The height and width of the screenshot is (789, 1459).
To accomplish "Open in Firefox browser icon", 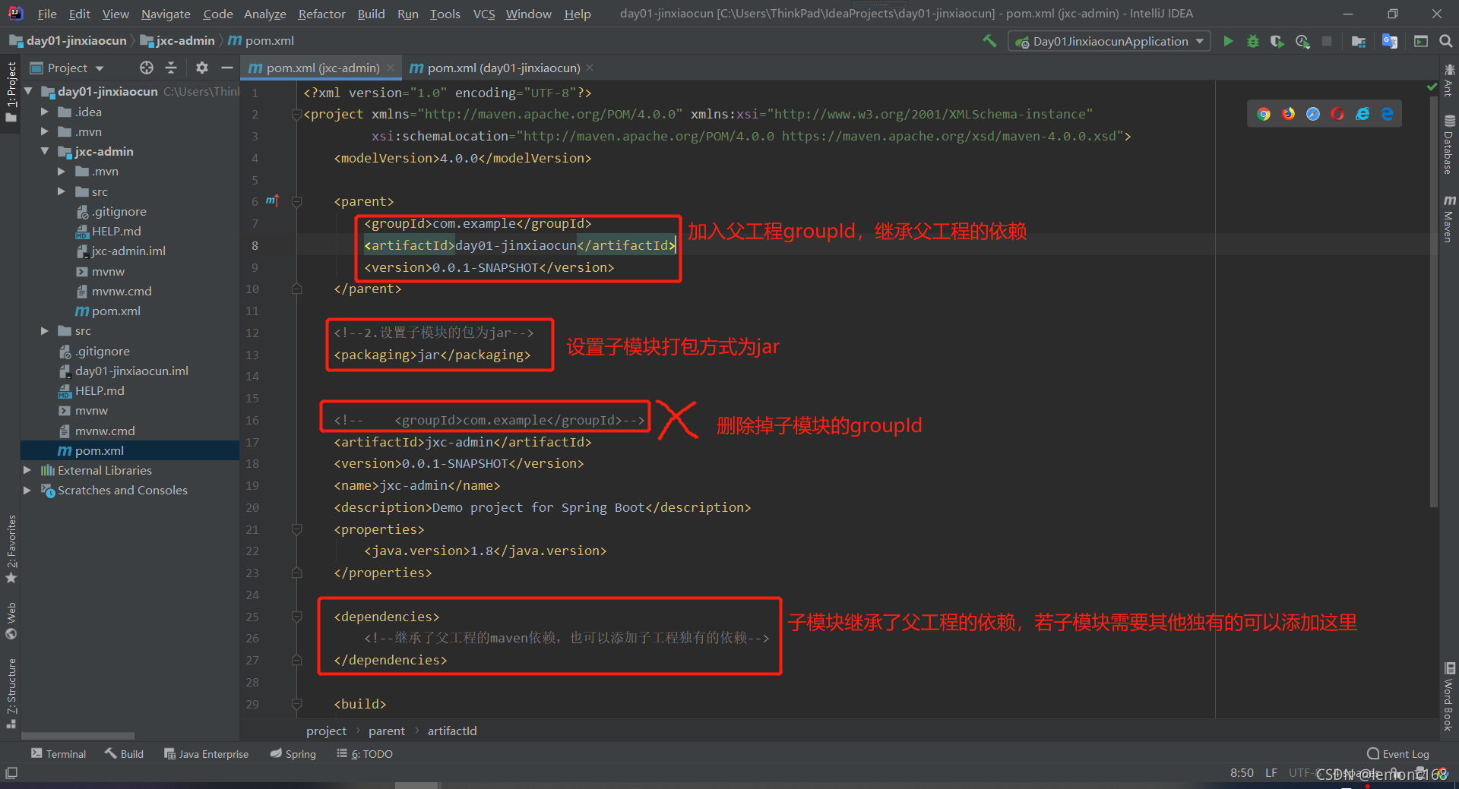I will pyautogui.click(x=1289, y=114).
